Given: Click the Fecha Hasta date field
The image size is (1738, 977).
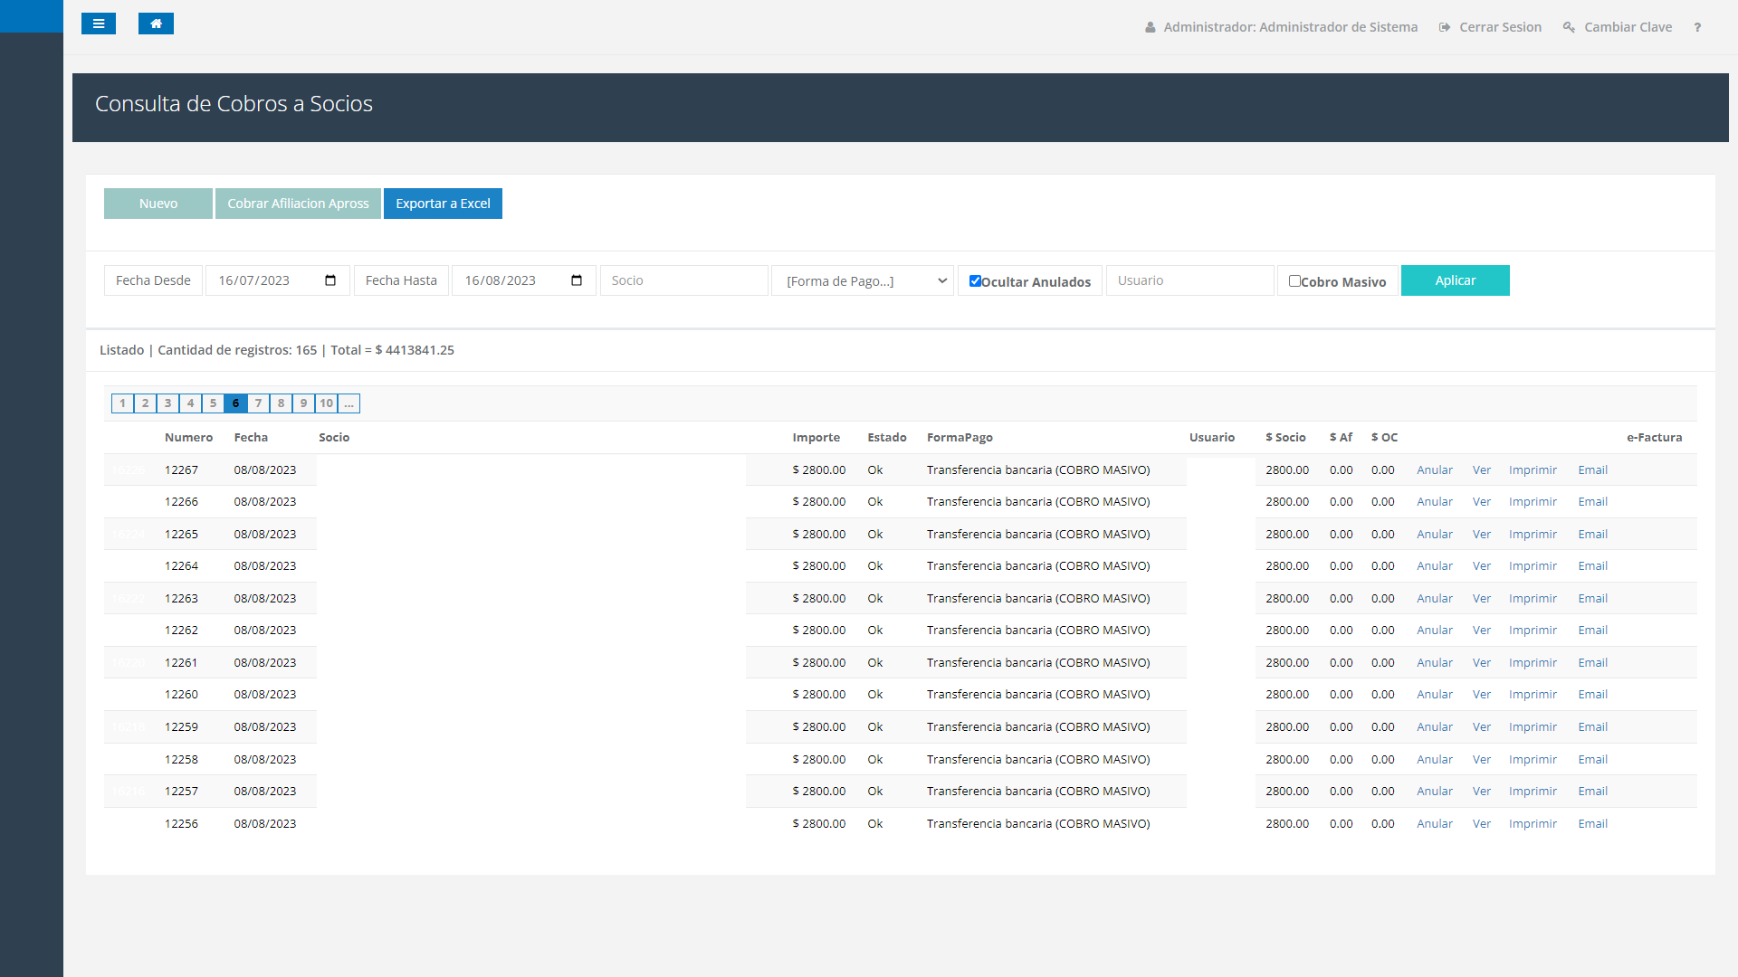Looking at the screenshot, I should 524,280.
